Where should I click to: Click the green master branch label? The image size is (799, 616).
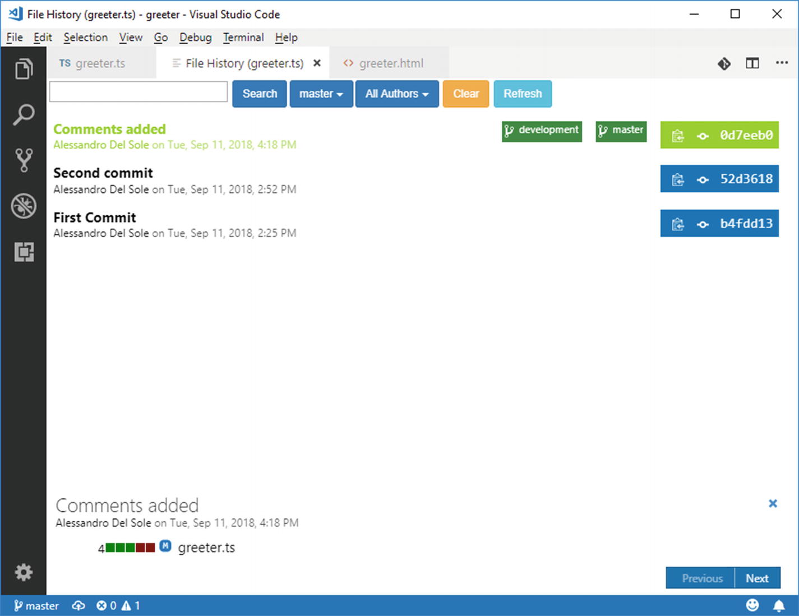pyautogui.click(x=621, y=131)
